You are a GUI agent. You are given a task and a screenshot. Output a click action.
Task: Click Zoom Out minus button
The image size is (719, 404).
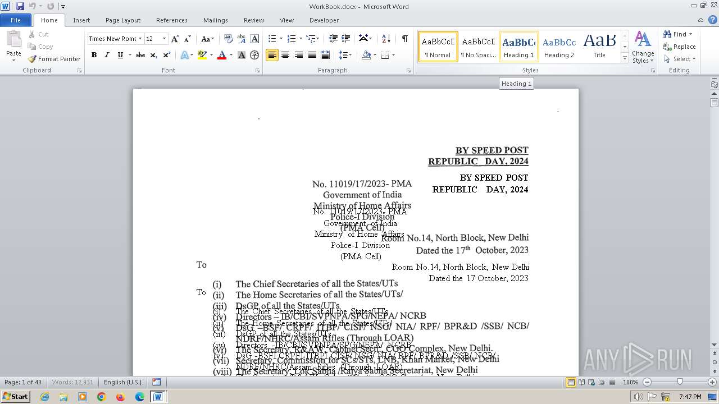point(647,382)
